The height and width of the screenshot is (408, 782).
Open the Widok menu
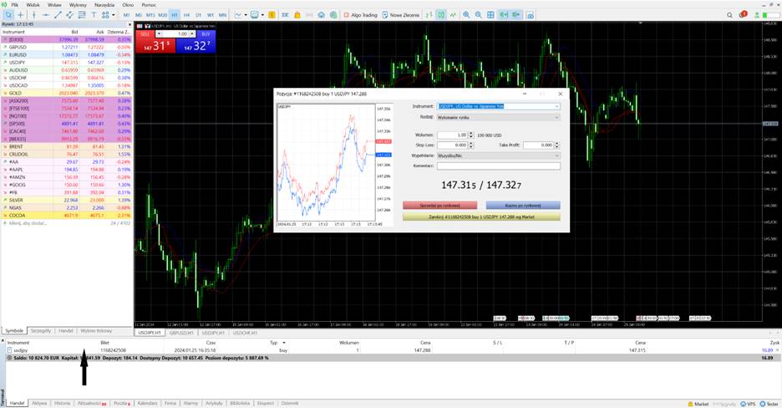point(33,4)
